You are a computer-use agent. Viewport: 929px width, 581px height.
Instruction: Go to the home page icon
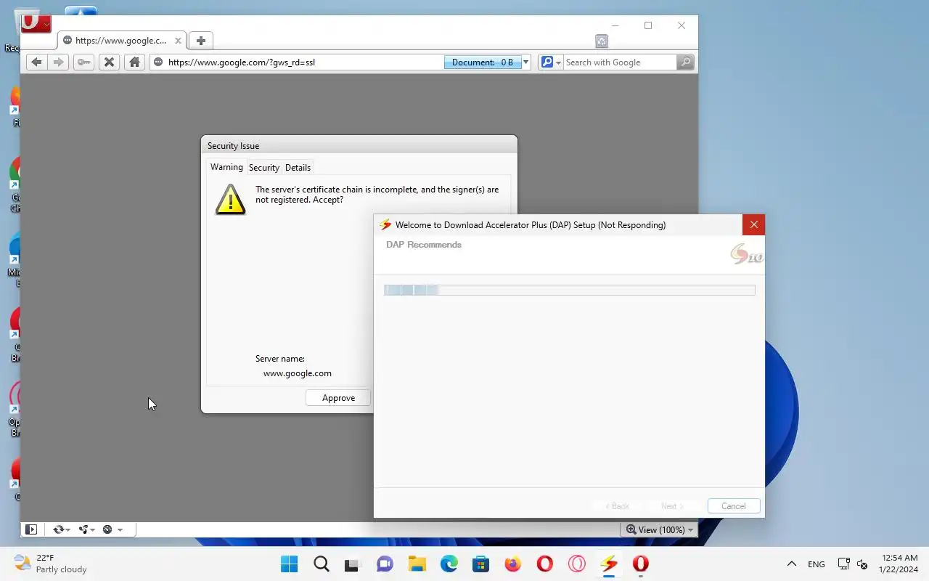(134, 62)
